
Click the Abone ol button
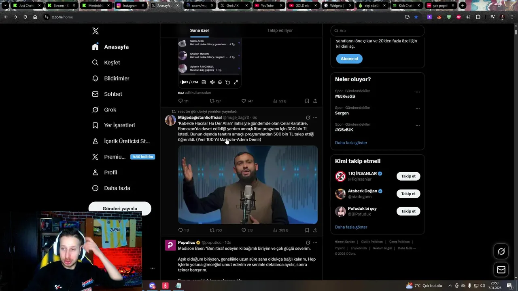[349, 59]
